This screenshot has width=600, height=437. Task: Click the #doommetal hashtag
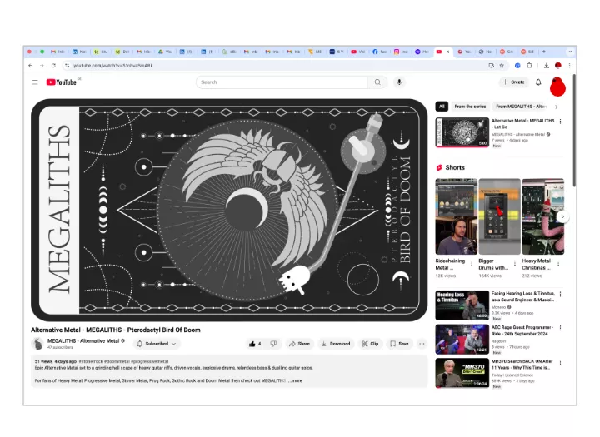tap(117, 361)
